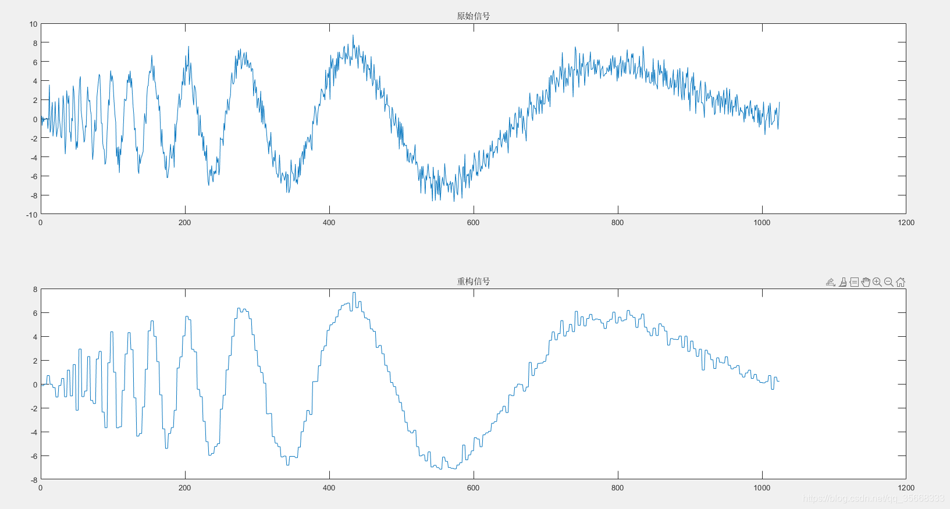Click the 1200 x-axis label of the 原始信号 plot
The width and height of the screenshot is (950, 509).
[x=906, y=222]
